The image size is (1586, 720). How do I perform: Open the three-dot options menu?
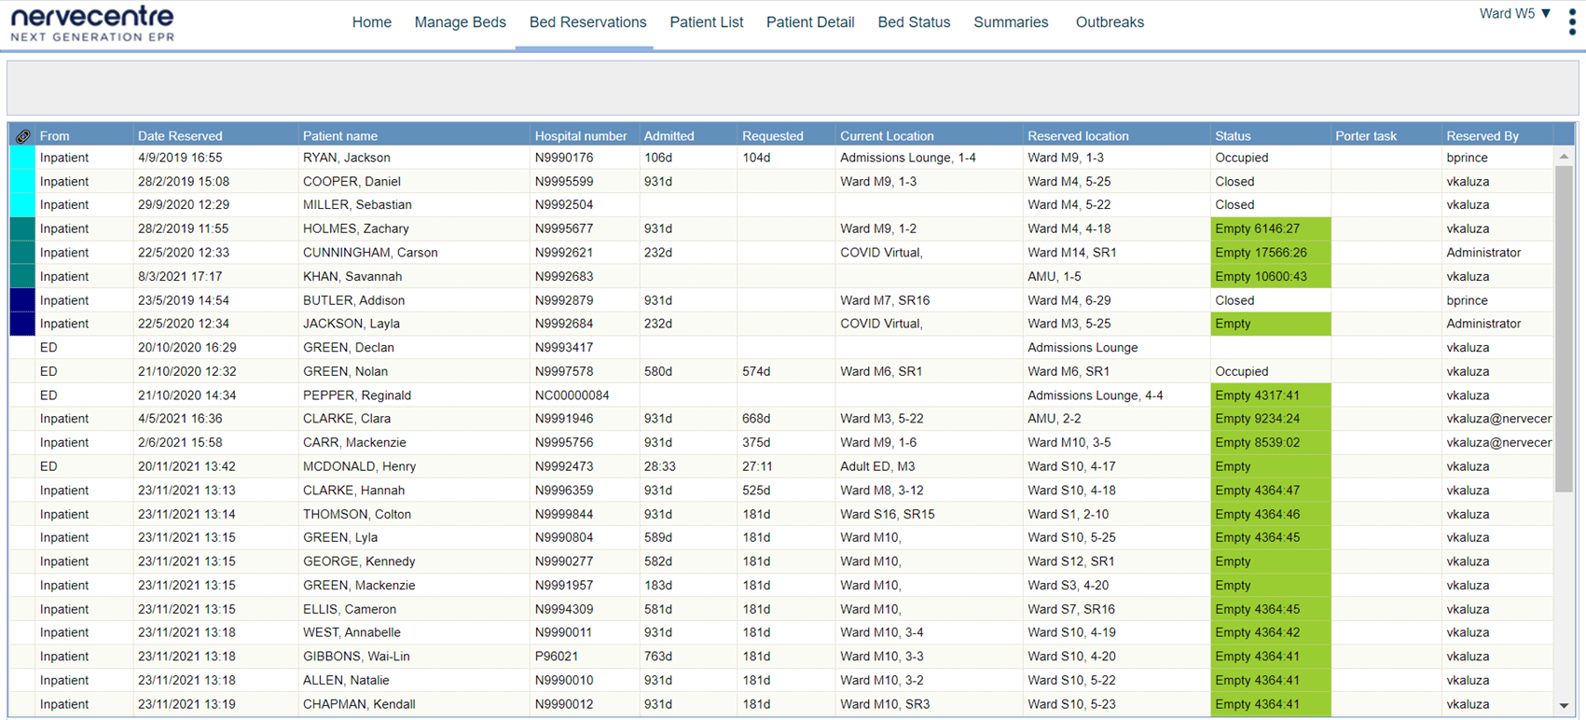[1571, 22]
